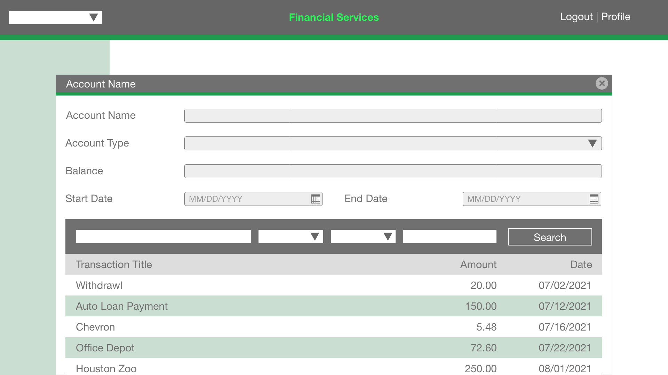This screenshot has height=375, width=668.
Task: Click the Financial Services header logo
Action: click(334, 17)
